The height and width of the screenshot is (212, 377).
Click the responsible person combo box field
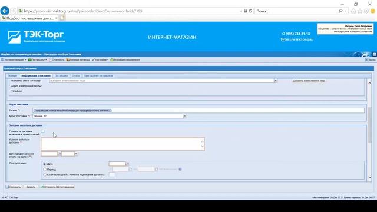pos(161,81)
